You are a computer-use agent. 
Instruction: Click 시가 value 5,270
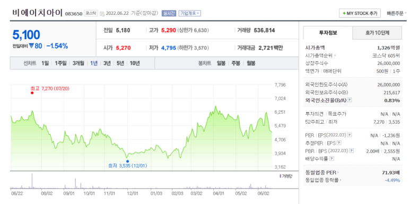coord(123,48)
